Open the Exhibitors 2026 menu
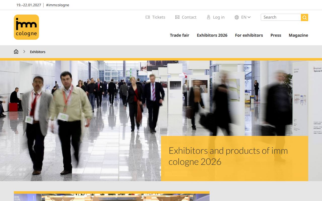 click(212, 35)
